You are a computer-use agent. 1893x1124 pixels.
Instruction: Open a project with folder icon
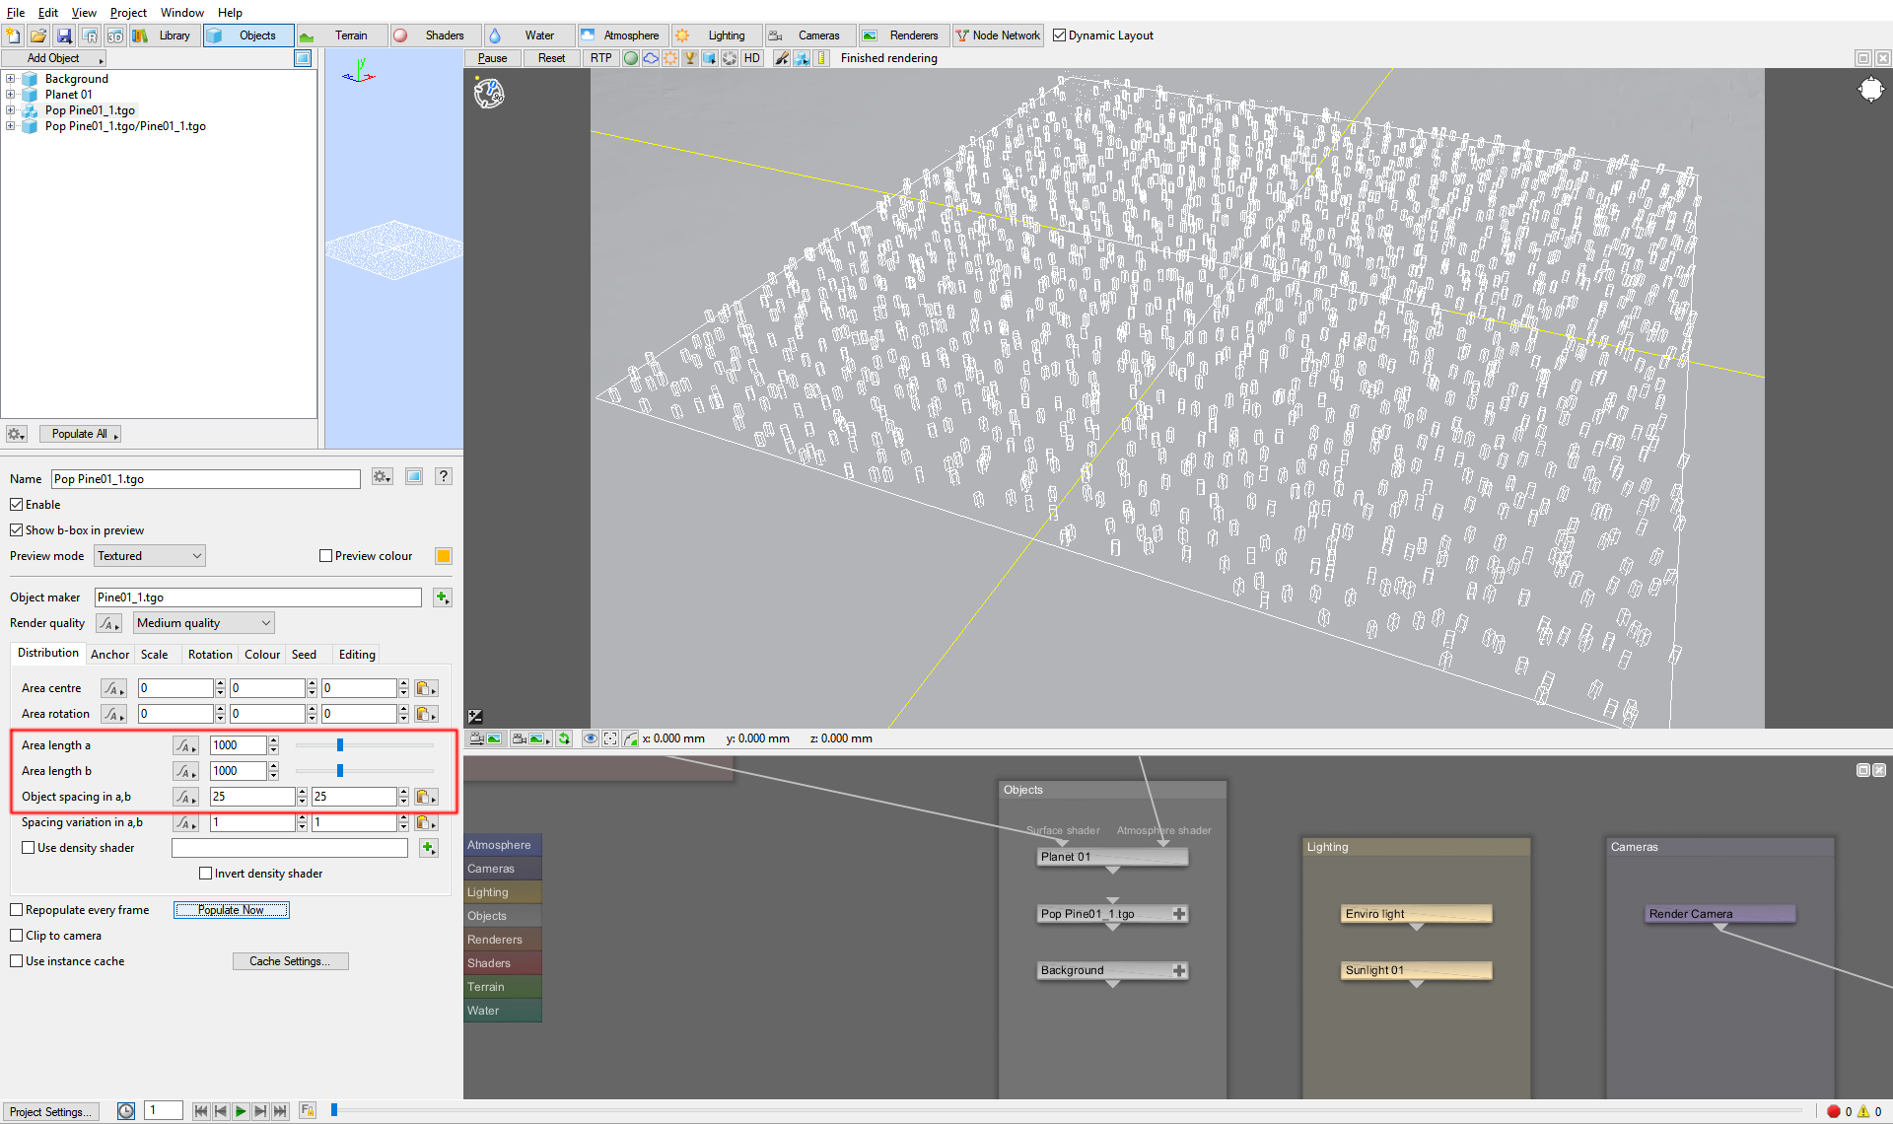pyautogui.click(x=38, y=35)
